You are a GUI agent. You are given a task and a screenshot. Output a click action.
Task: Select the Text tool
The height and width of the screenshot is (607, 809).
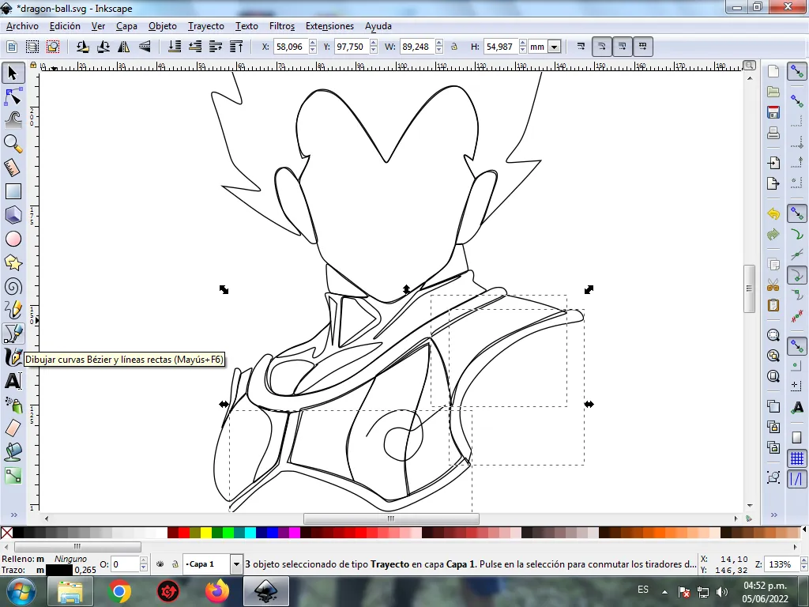(x=13, y=381)
